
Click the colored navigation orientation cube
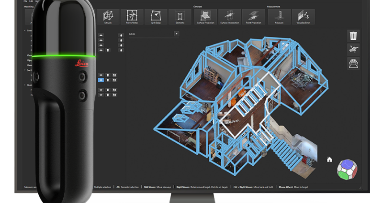coord(346,169)
